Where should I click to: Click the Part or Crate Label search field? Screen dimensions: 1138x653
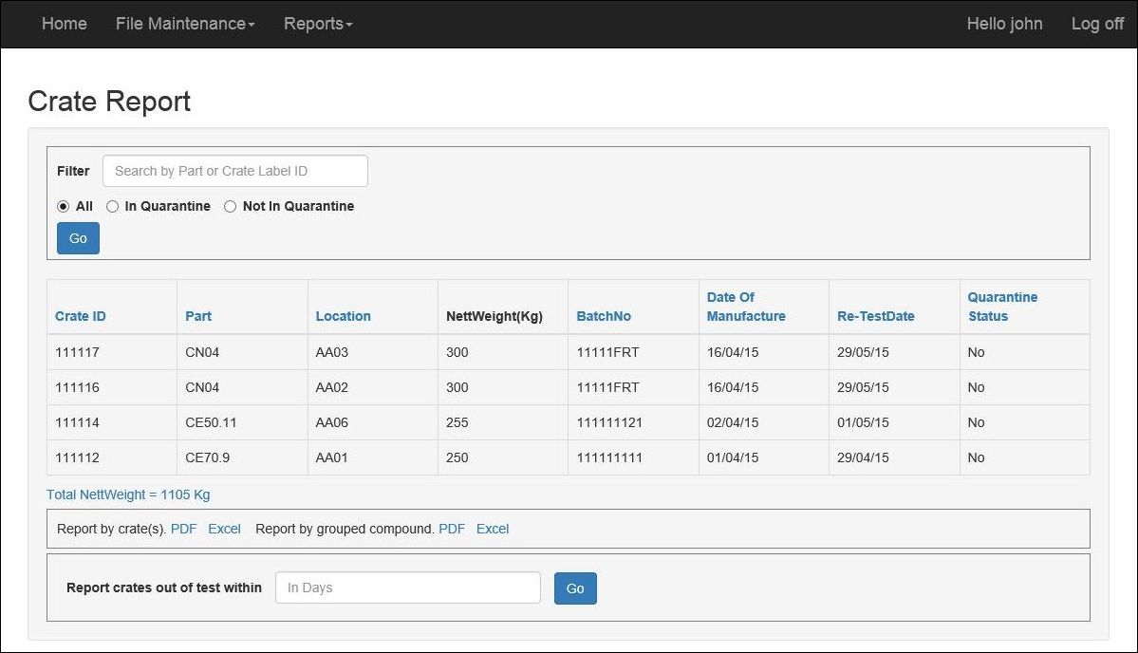click(234, 171)
